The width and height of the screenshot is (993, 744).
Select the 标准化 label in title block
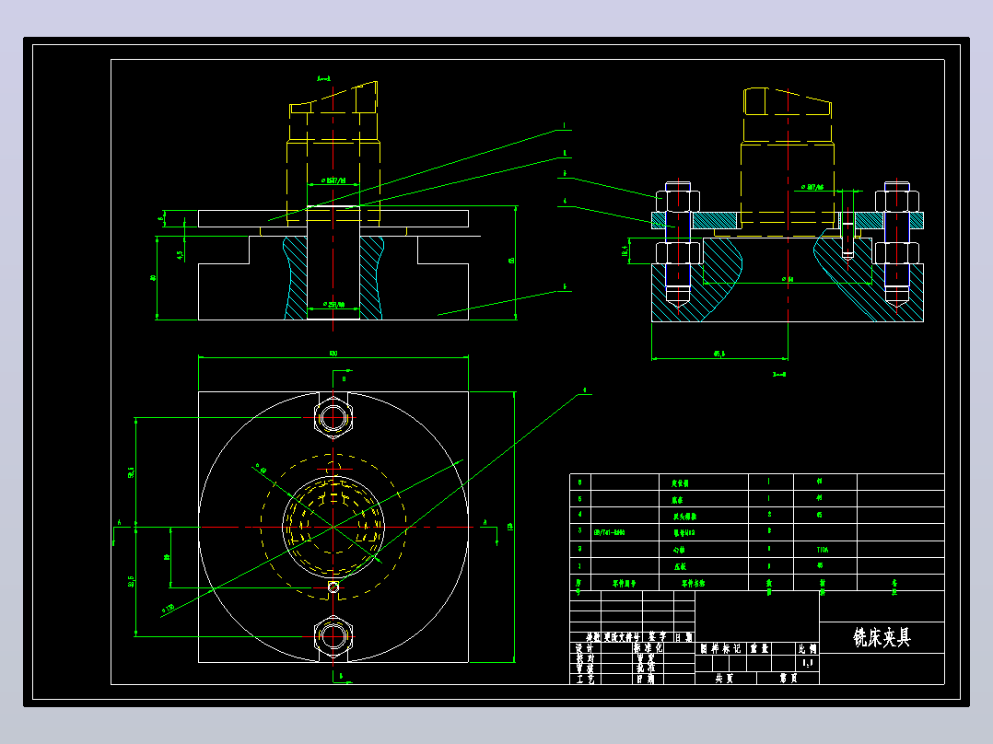point(648,648)
